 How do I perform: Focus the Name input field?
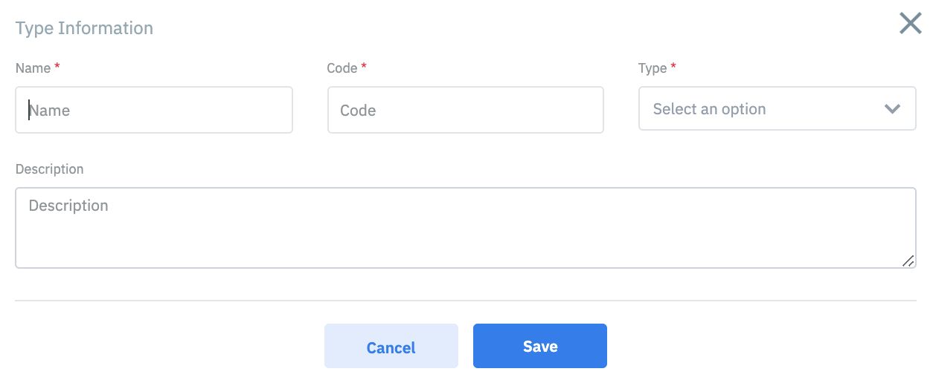pyautogui.click(x=154, y=111)
